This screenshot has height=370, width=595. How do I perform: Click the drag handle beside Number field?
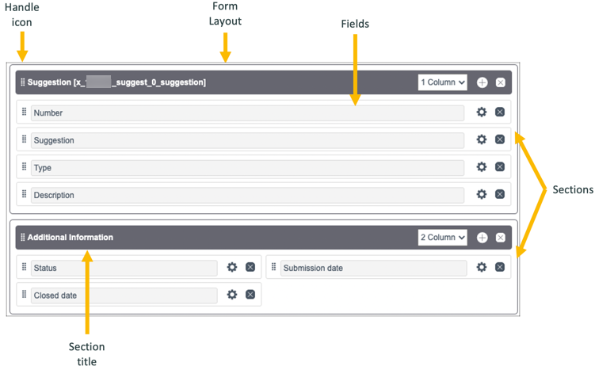24,113
